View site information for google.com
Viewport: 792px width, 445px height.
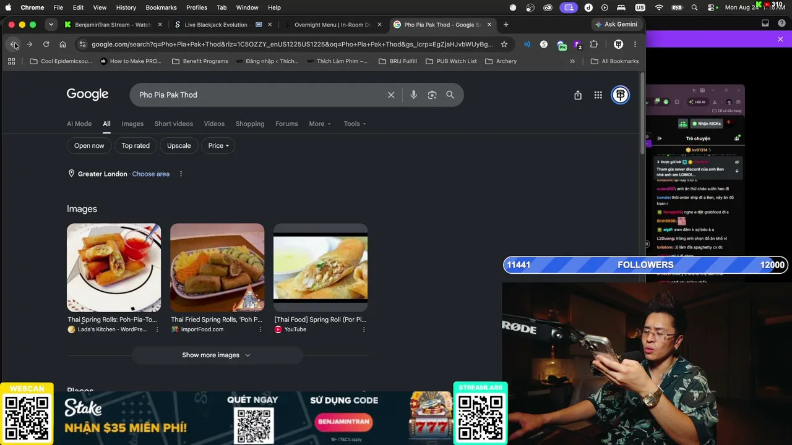[82, 44]
